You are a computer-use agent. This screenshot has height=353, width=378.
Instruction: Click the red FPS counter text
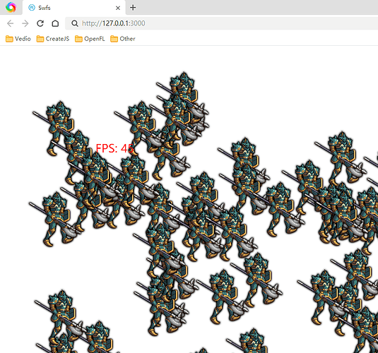click(114, 148)
